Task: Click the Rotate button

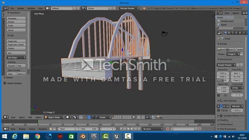Action: point(16,22)
